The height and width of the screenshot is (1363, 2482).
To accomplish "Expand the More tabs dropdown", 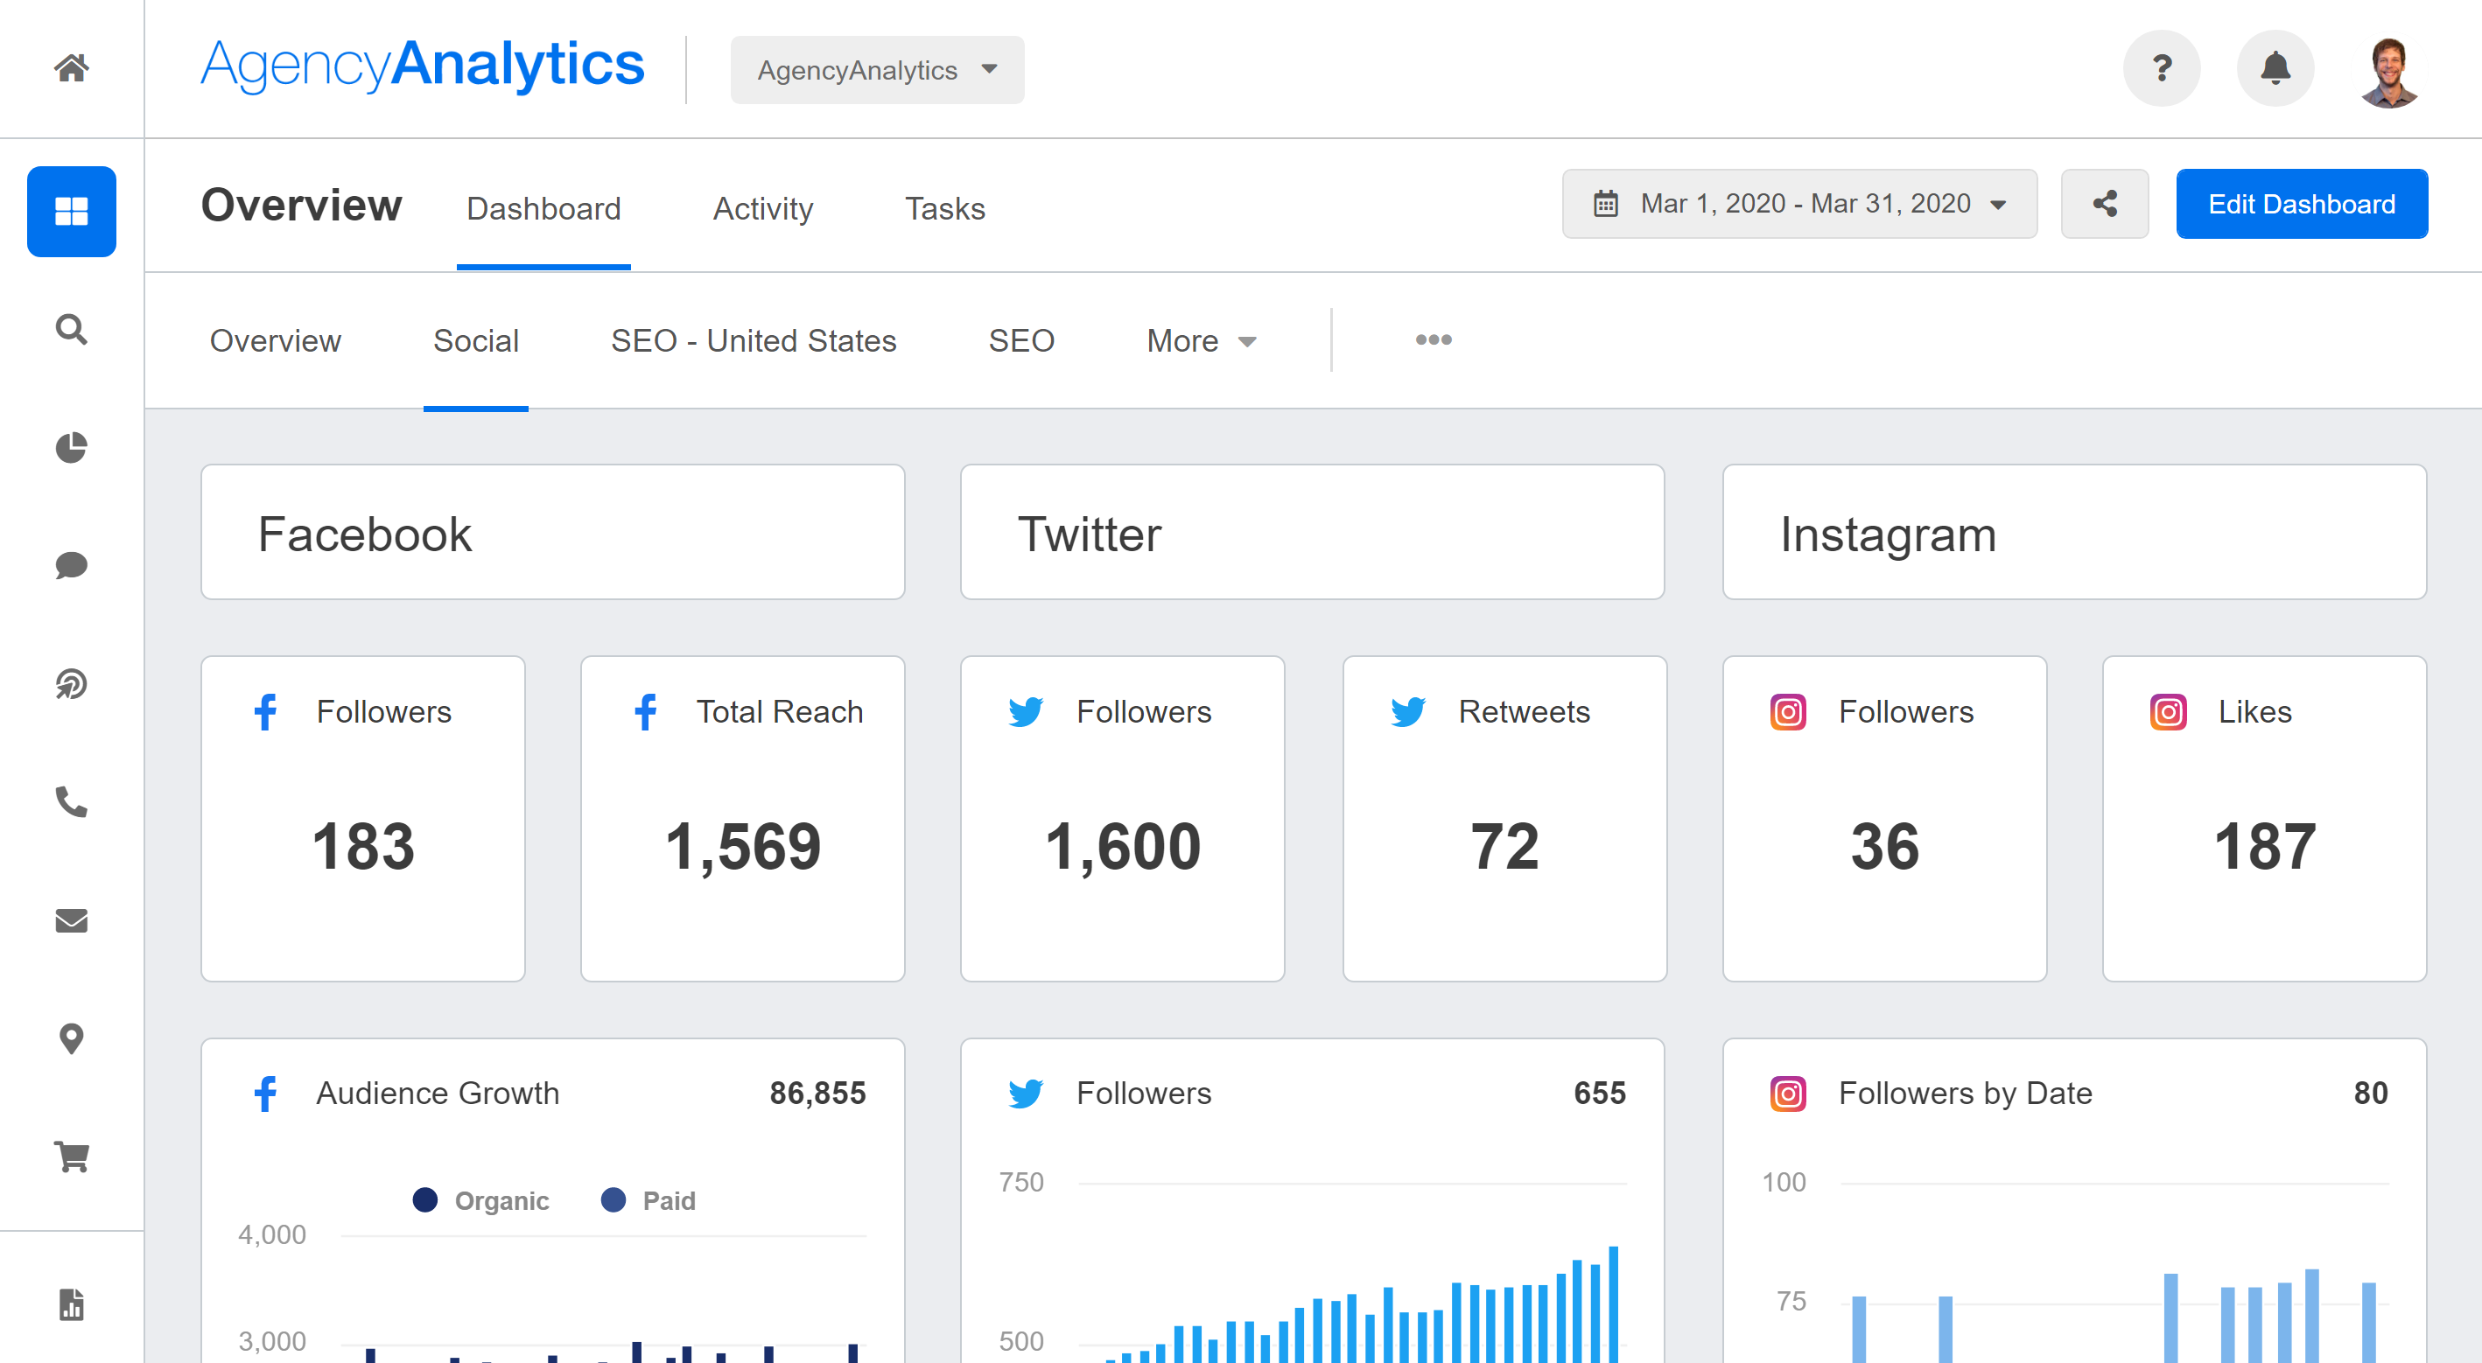I will pos(1201,341).
